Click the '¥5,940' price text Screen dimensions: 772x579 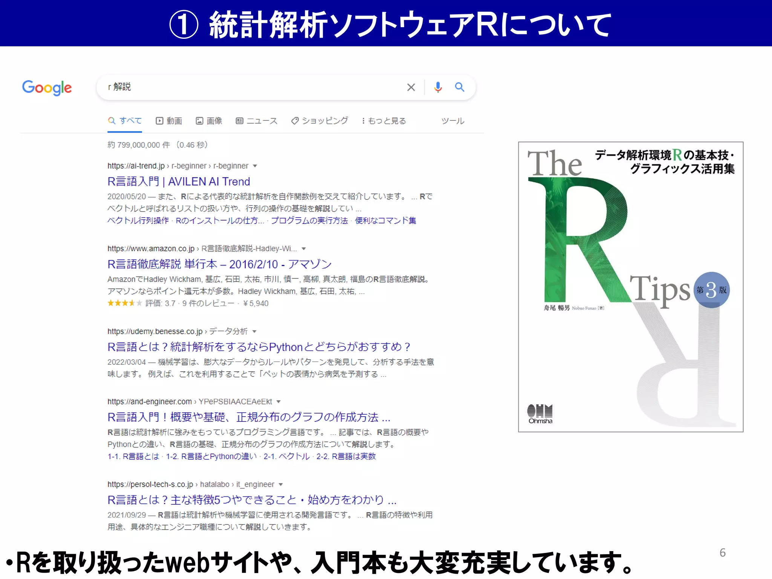pyautogui.click(x=256, y=303)
